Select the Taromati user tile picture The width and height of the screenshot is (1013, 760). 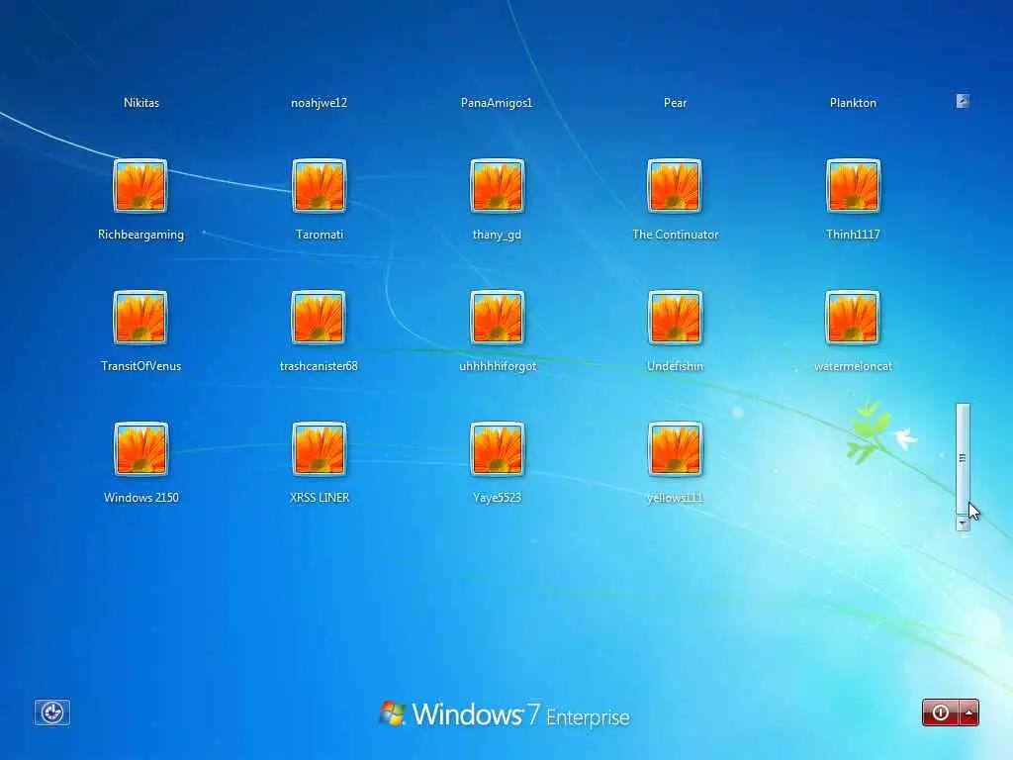click(x=320, y=186)
